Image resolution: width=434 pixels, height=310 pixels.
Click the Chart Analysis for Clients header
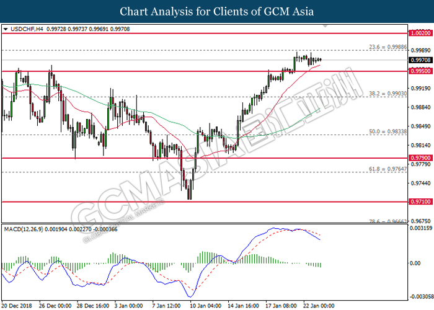pyautogui.click(x=217, y=12)
